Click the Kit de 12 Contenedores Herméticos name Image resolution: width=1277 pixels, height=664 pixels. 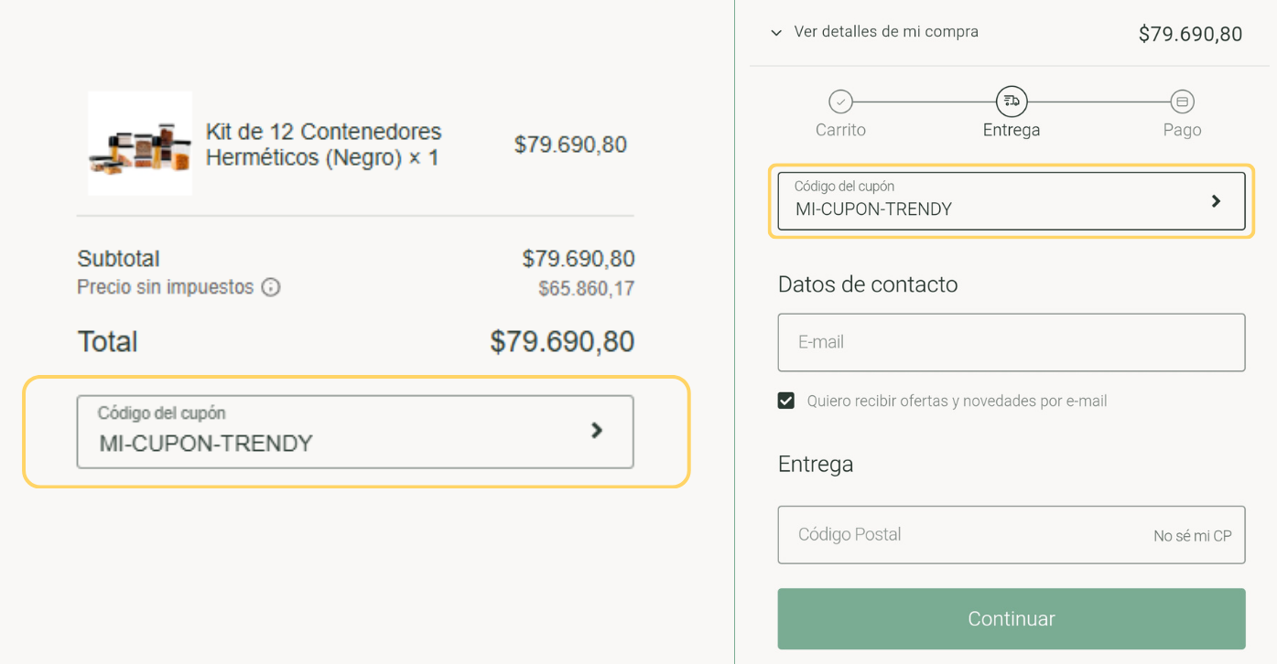pos(323,145)
